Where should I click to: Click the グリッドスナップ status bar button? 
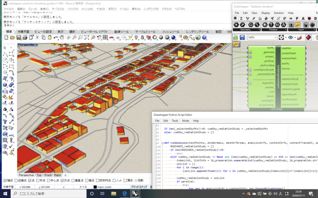pyautogui.click(x=139, y=187)
